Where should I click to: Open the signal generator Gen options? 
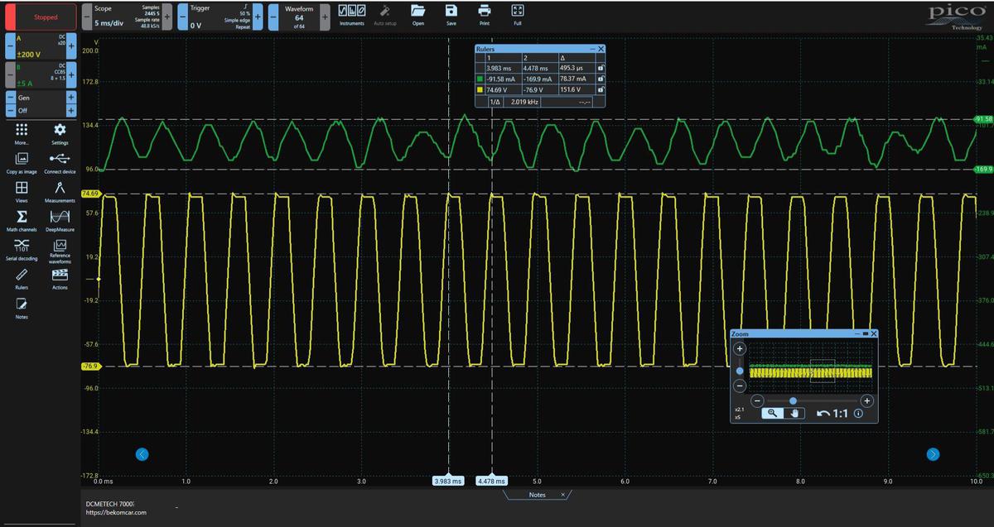click(39, 98)
